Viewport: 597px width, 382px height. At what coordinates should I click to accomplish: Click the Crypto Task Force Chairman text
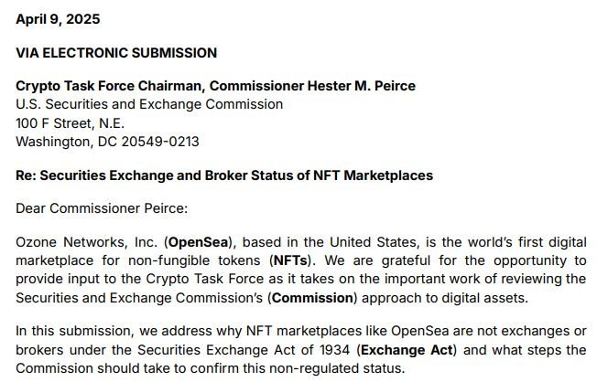pyautogui.click(x=111, y=86)
